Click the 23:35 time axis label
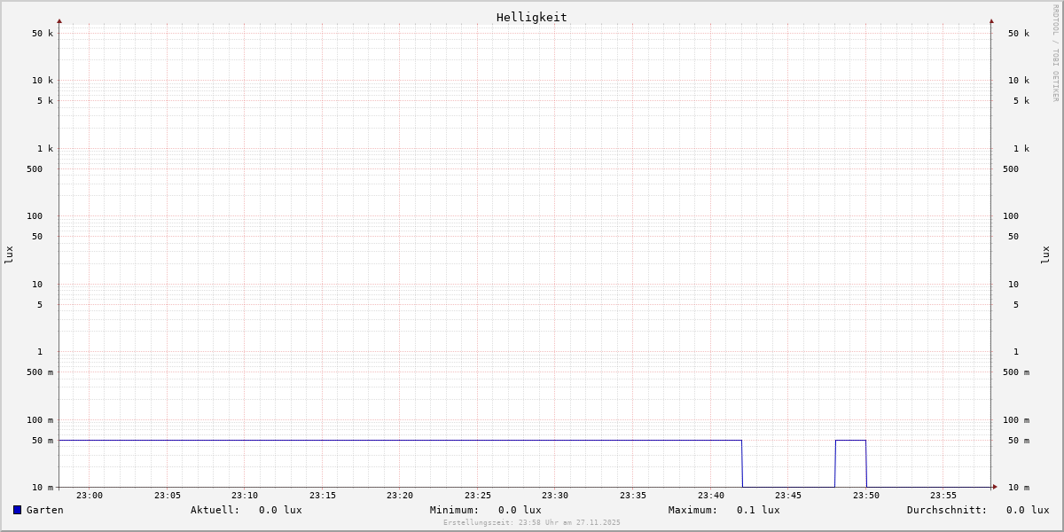This screenshot has height=532, width=1064. click(x=633, y=496)
